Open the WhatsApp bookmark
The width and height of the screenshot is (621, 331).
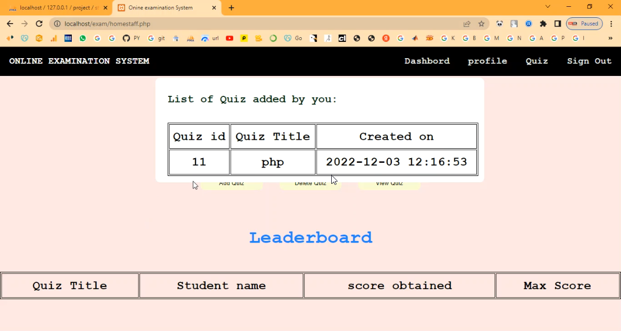83,38
